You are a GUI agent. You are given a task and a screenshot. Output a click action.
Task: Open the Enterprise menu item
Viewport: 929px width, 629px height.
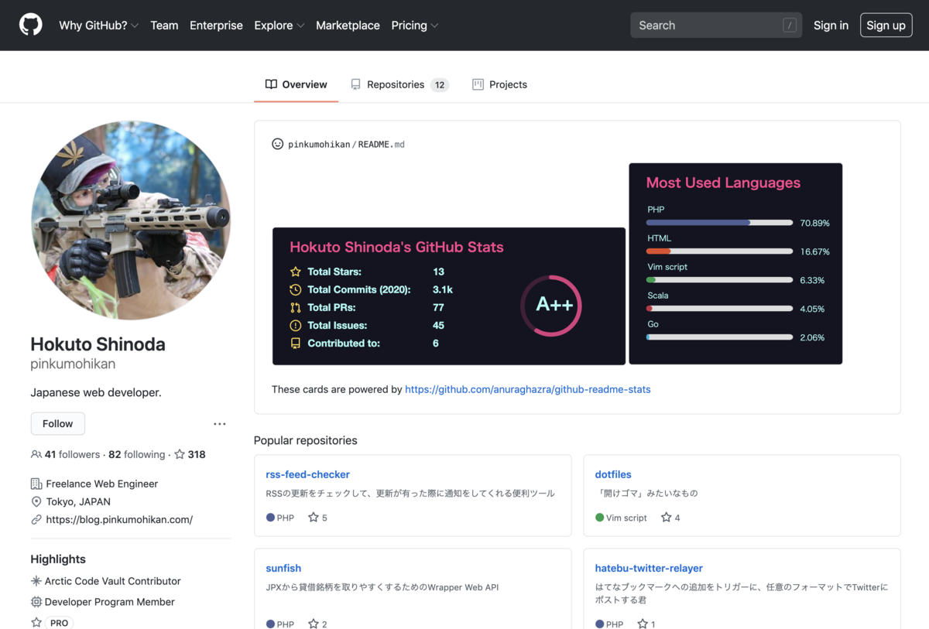(x=216, y=26)
